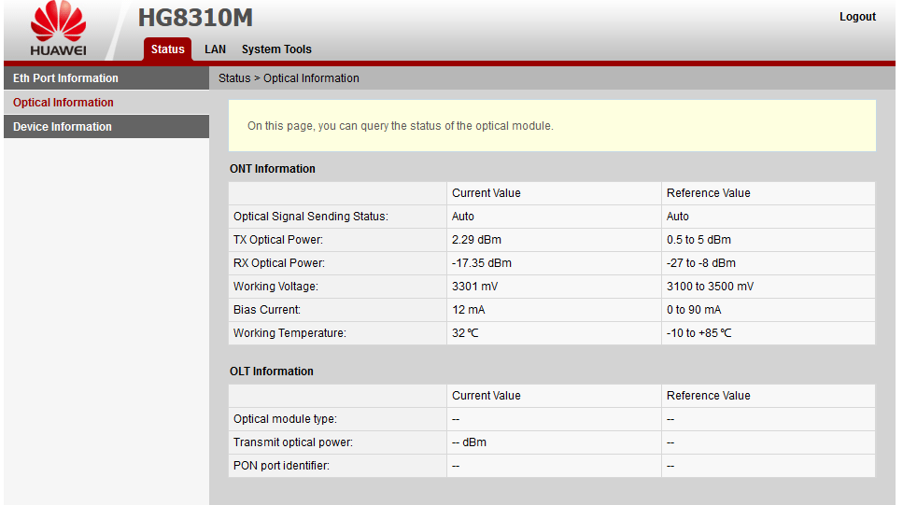Click the reference value 3100 to 3500 mV

coord(710,287)
